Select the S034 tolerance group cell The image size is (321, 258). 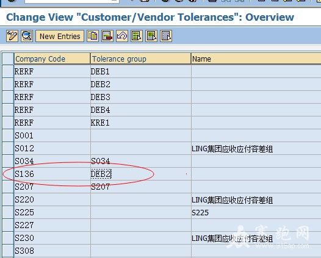140,161
